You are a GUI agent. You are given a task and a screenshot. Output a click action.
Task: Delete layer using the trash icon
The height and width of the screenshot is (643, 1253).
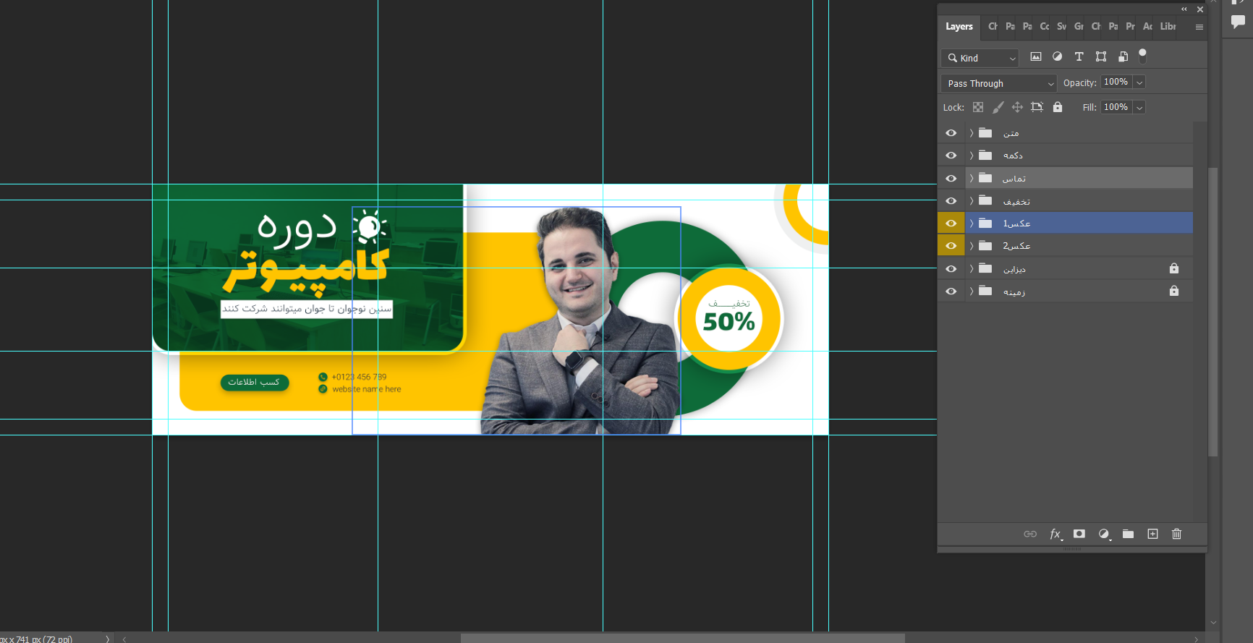pos(1176,535)
